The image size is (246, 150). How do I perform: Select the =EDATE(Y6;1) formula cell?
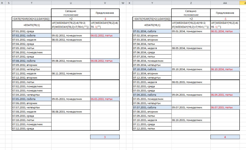[152, 25]
